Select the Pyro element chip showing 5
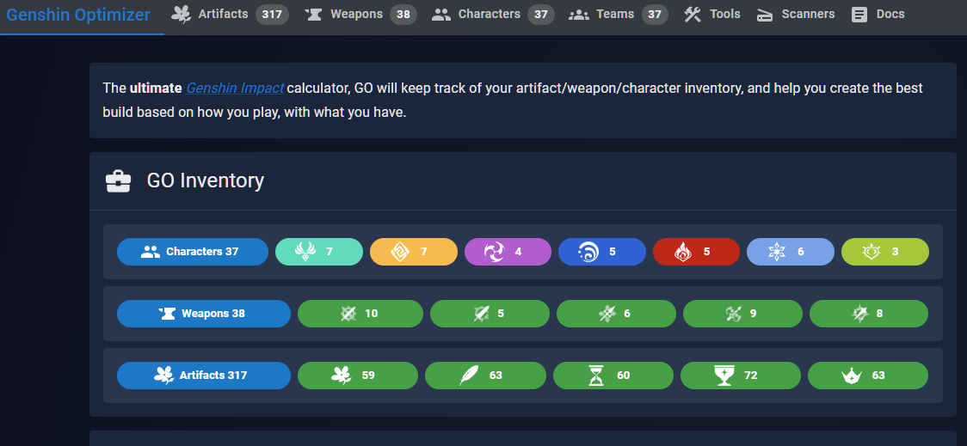This screenshot has width=967, height=446. pyautogui.click(x=696, y=251)
